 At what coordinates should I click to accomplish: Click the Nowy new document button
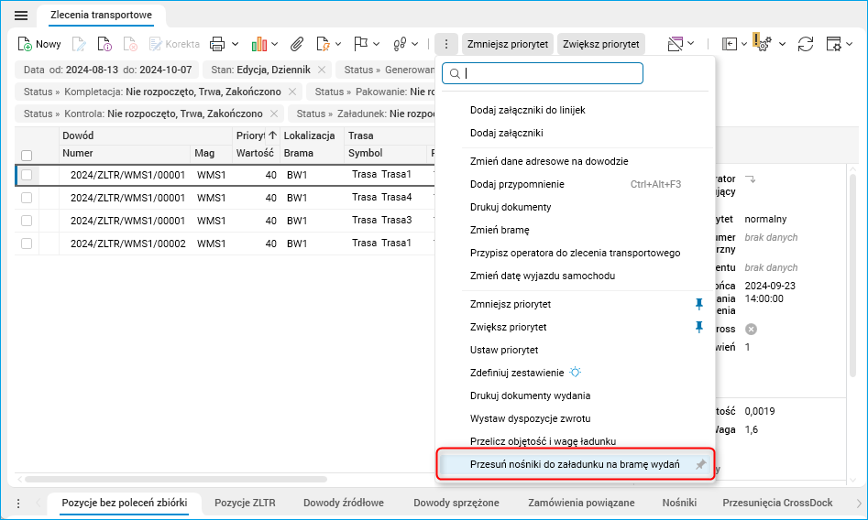(39, 44)
